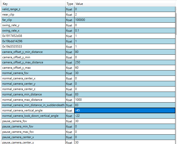
Task: Edit normal_camera_min_distance_in_suddendeath value 83
Action: (125, 105)
